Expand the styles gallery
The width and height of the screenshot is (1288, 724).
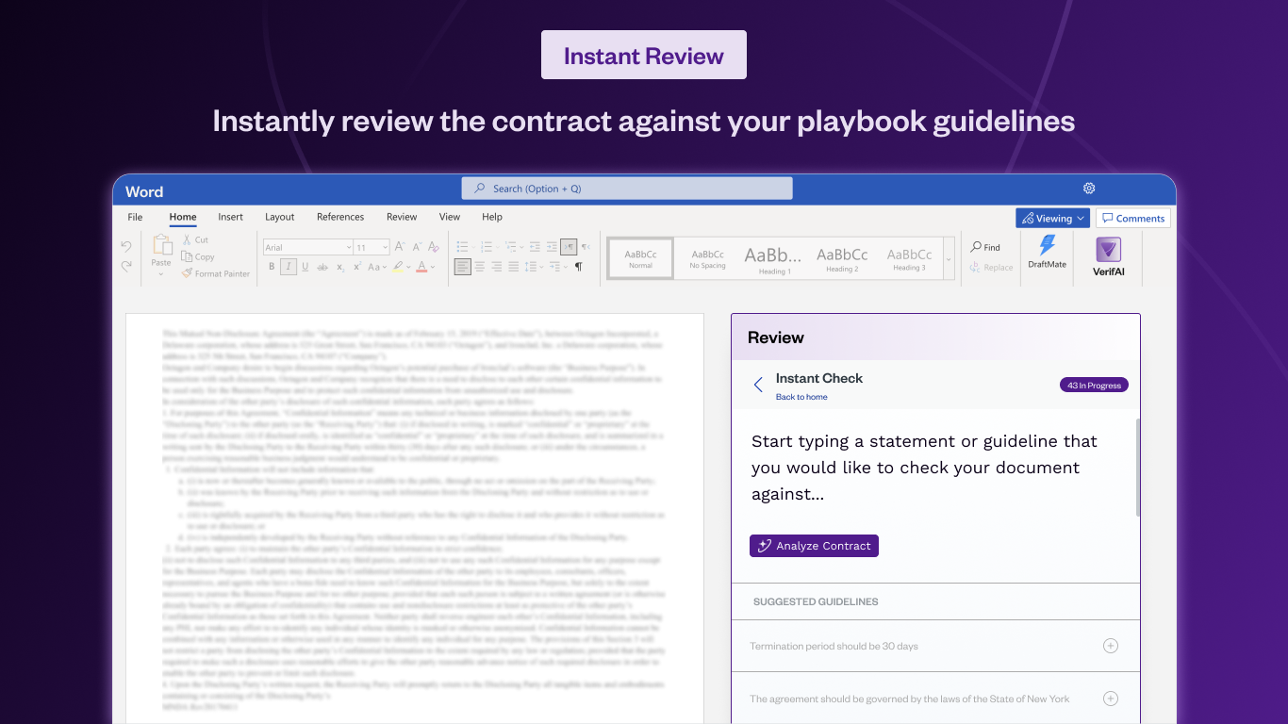[x=949, y=258]
